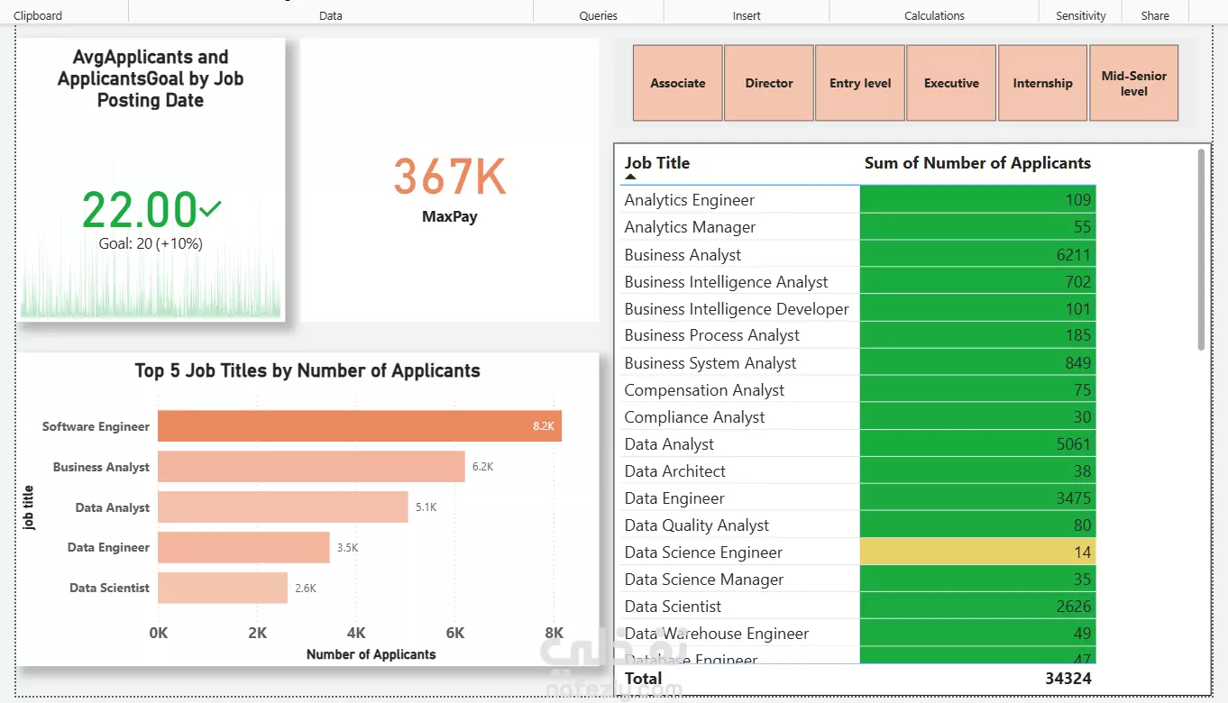Open the Calculations ribbon tab
The height and width of the screenshot is (703, 1228).
pyautogui.click(x=934, y=15)
